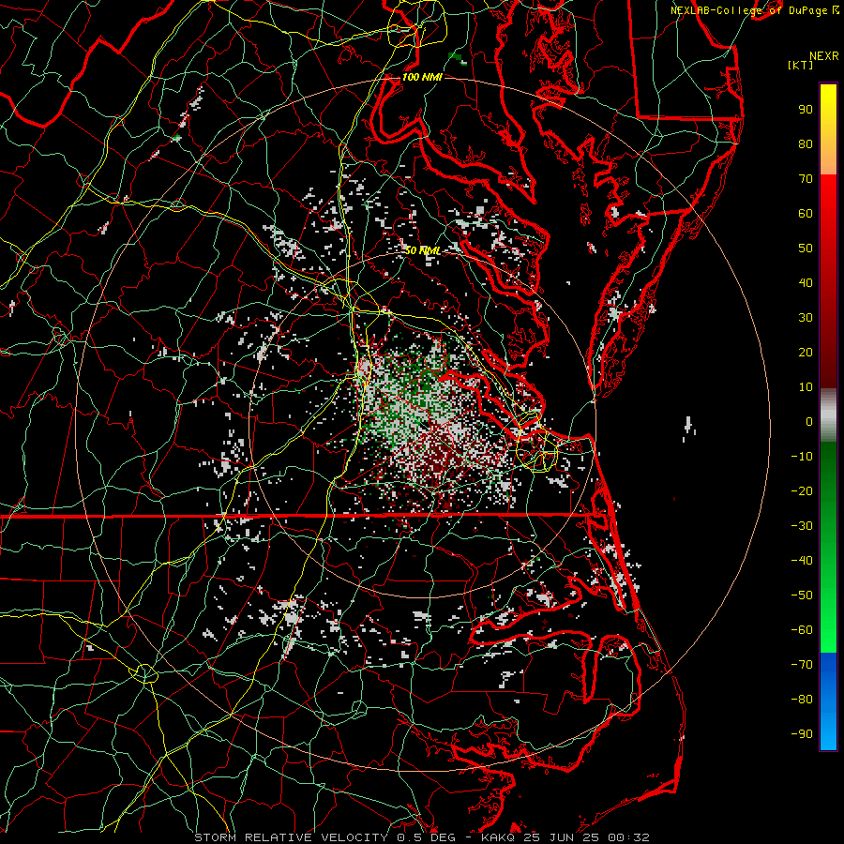This screenshot has height=844, width=844.
Task: Click the 90 value on velocity scale
Action: [x=806, y=110]
